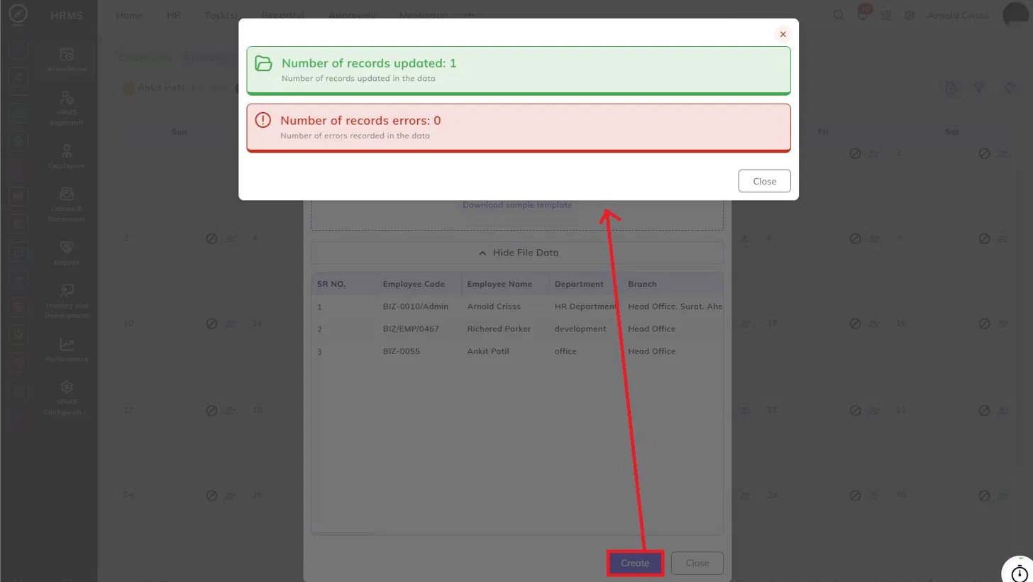The height and width of the screenshot is (582, 1033).
Task: Open Employees in the sidebar
Action: (x=67, y=156)
